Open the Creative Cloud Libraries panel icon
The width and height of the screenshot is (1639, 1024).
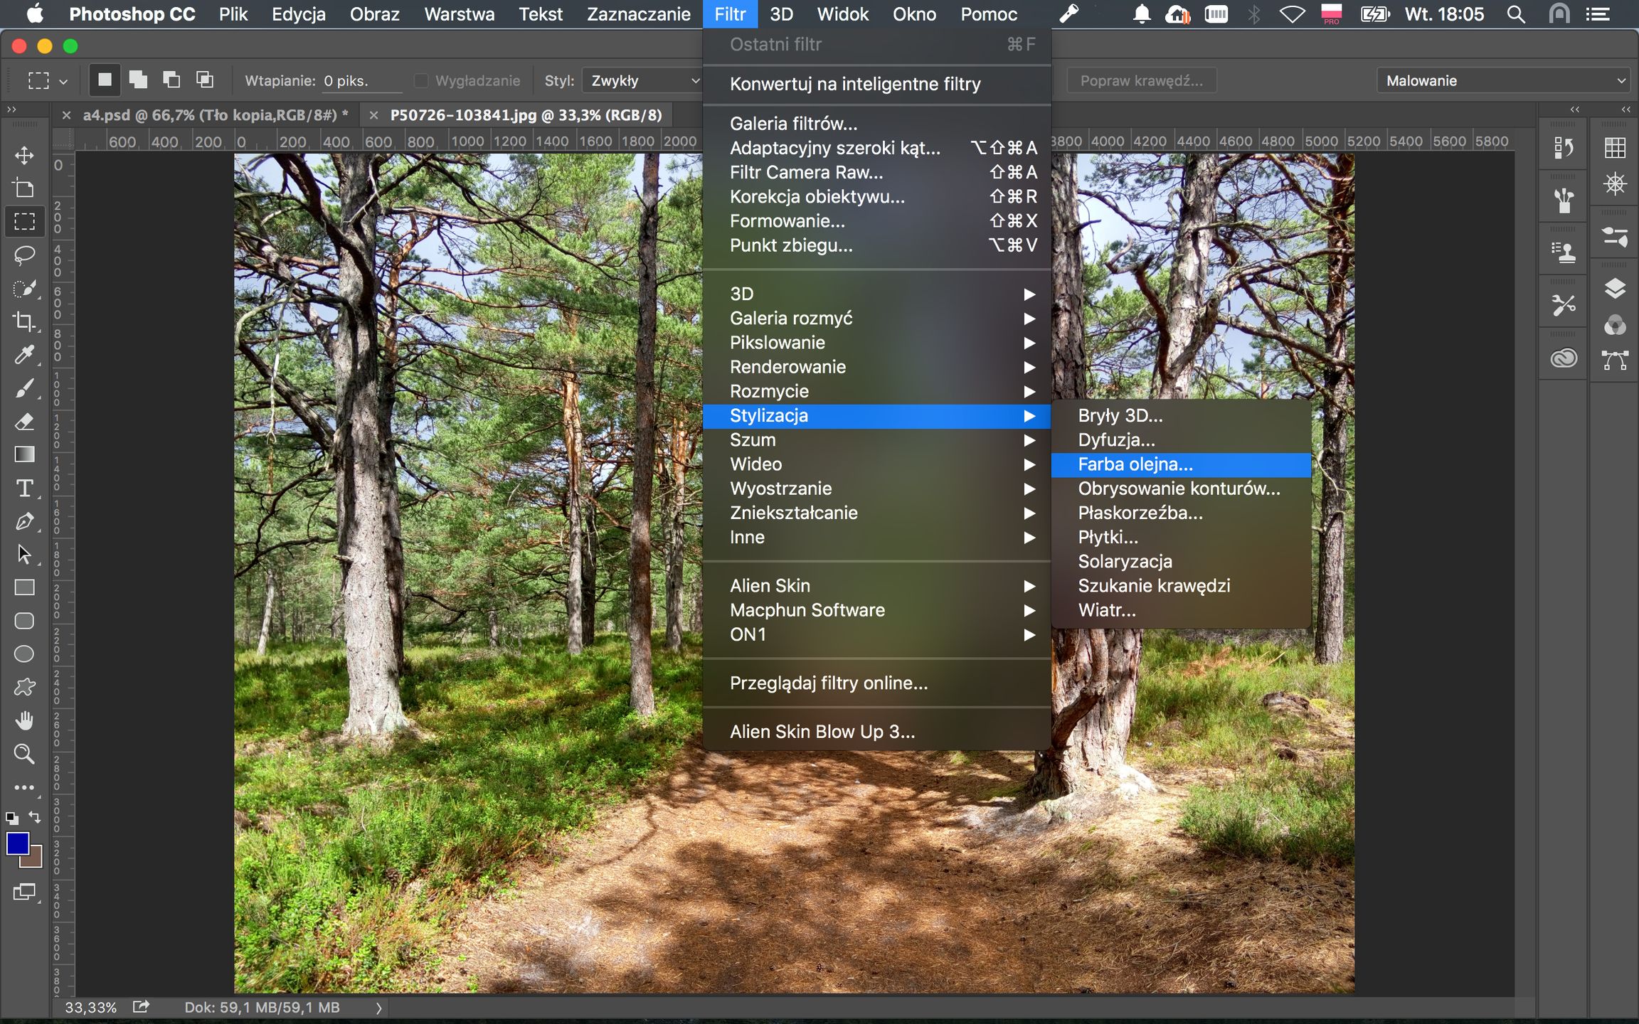coord(1564,358)
